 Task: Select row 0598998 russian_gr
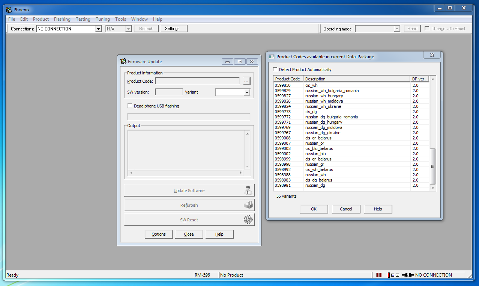[351, 164]
